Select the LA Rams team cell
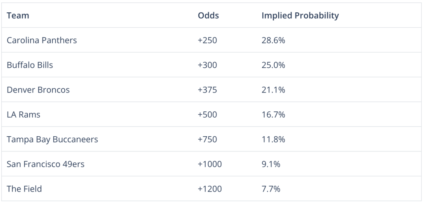423x206 pixels. [x=24, y=115]
